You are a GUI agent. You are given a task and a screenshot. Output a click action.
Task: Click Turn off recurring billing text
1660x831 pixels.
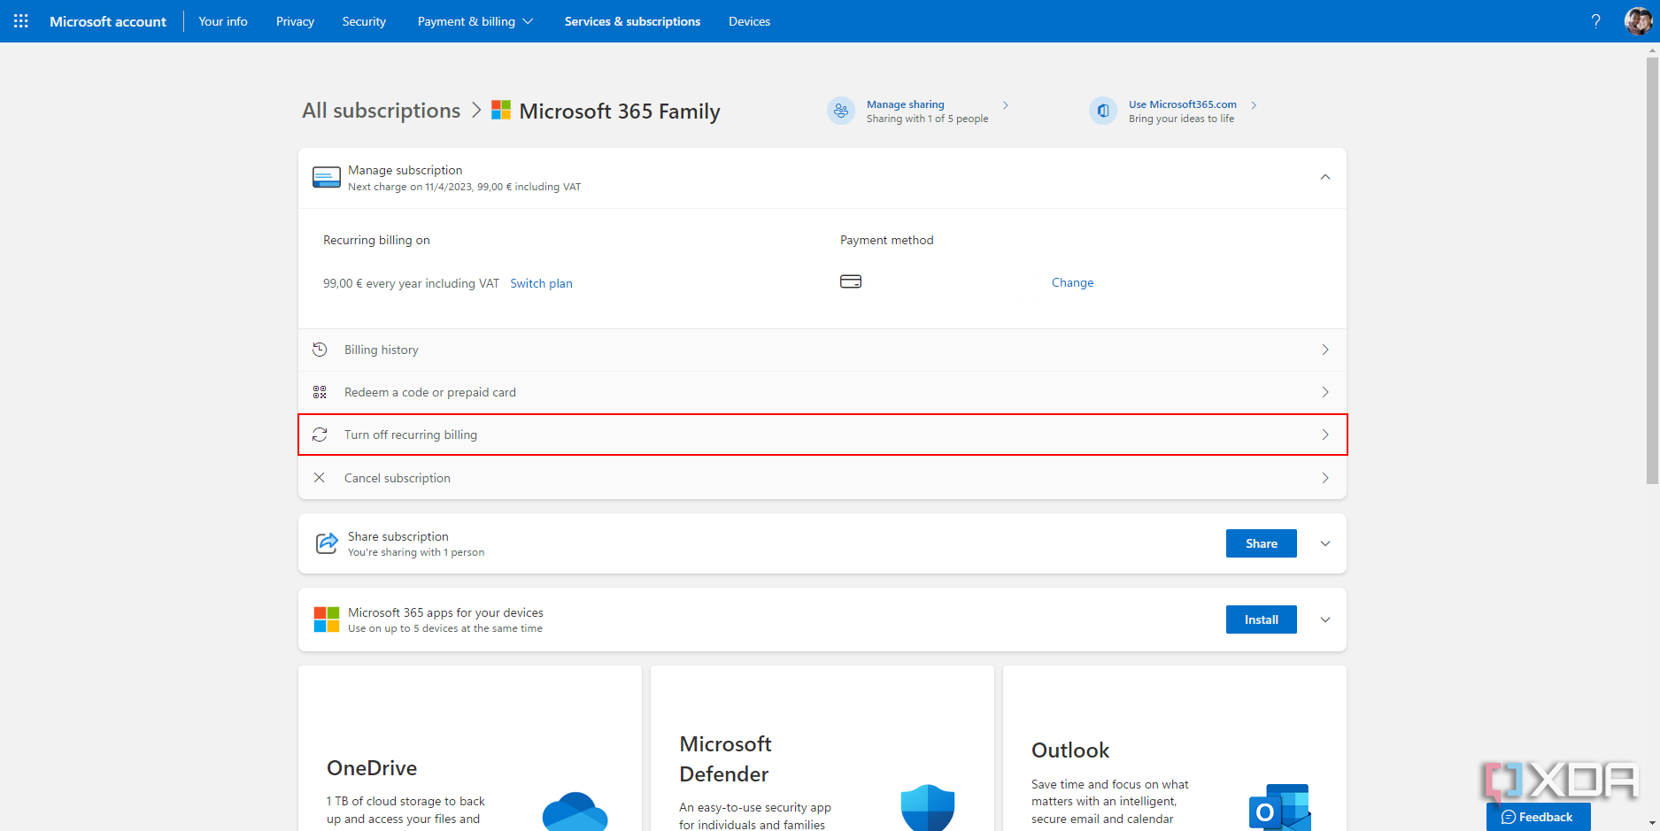411,435
